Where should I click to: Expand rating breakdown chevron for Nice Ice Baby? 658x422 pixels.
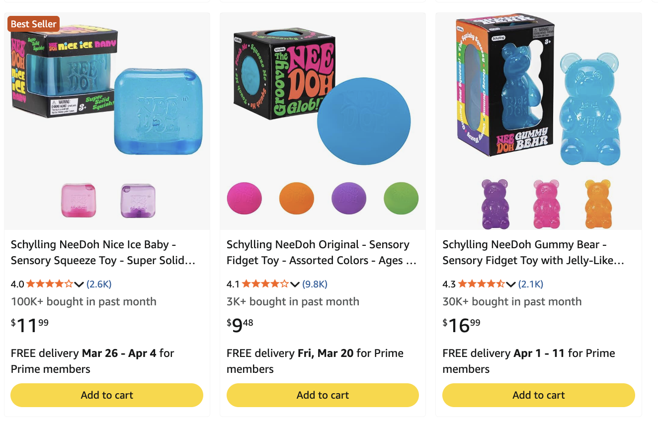click(x=79, y=284)
